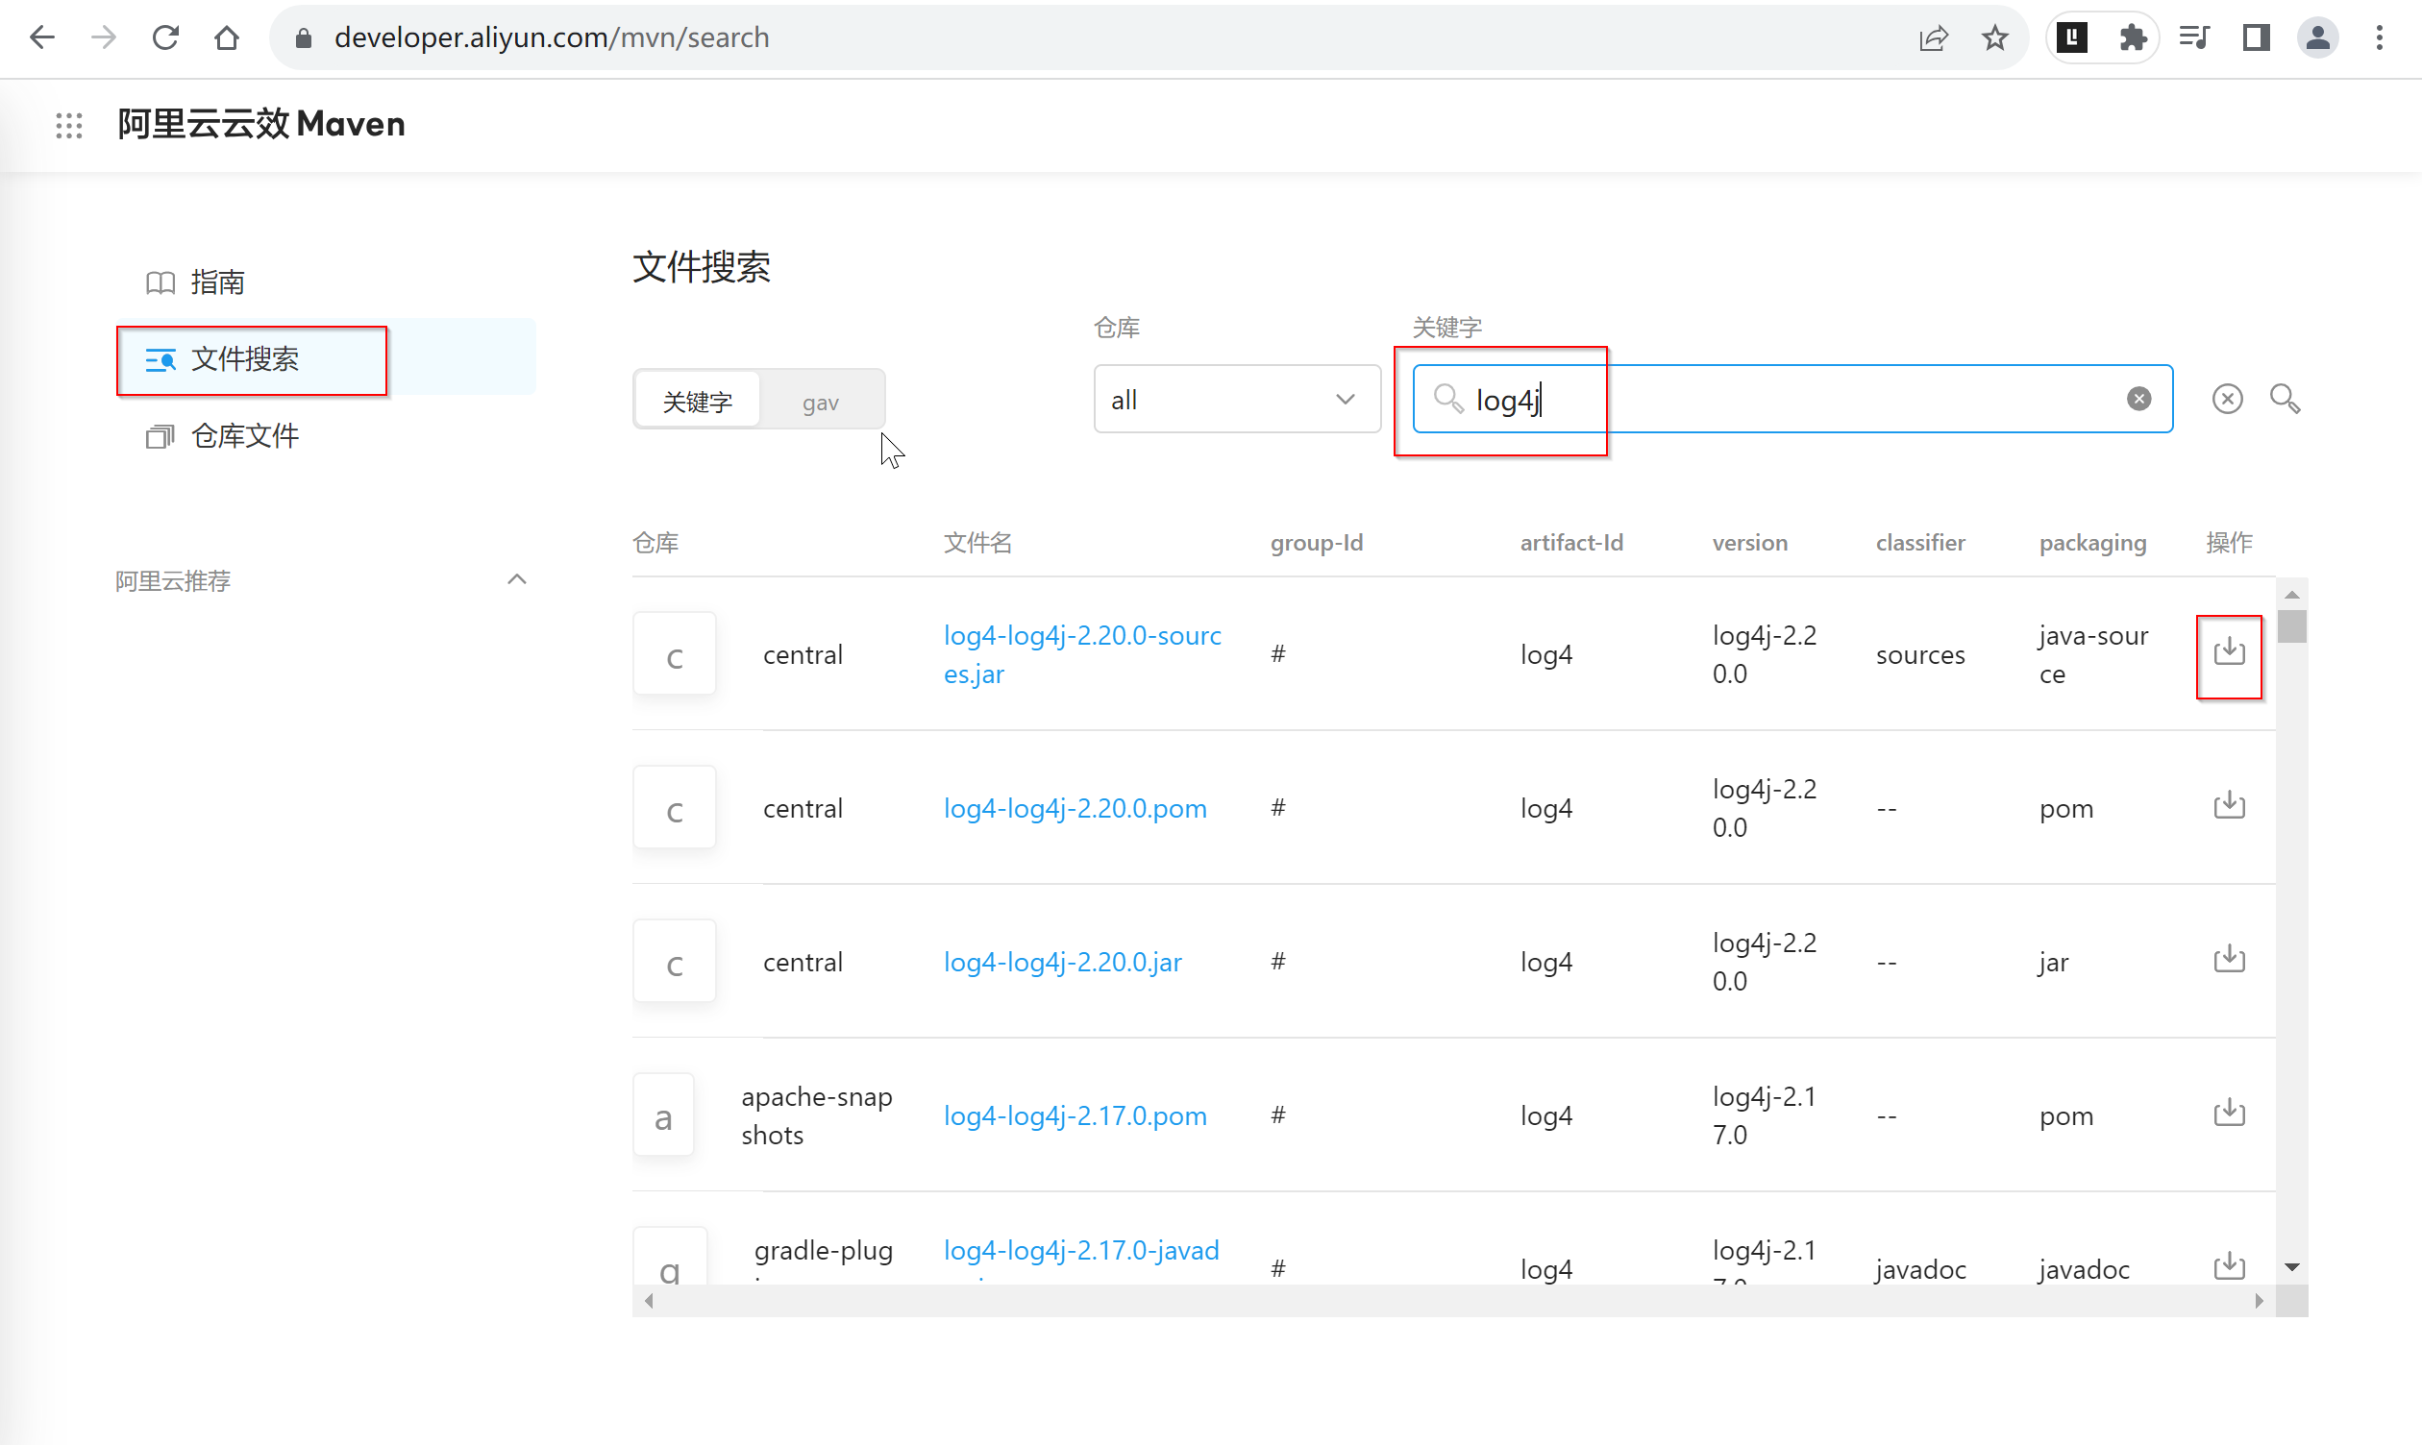This screenshot has width=2422, height=1445.
Task: Click the vertical scrollbar up arrow
Action: (2291, 594)
